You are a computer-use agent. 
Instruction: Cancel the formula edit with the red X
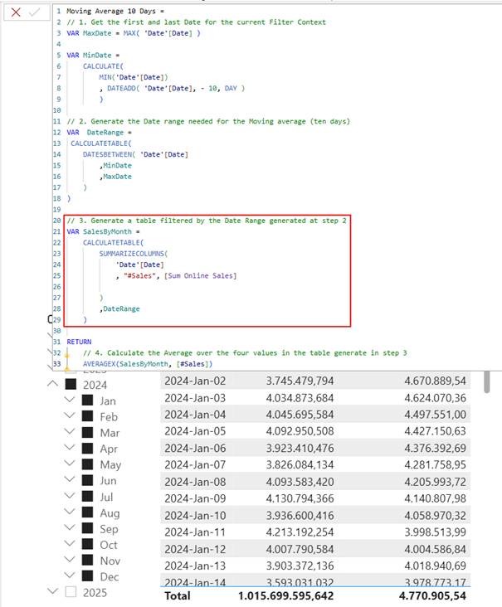(16, 12)
